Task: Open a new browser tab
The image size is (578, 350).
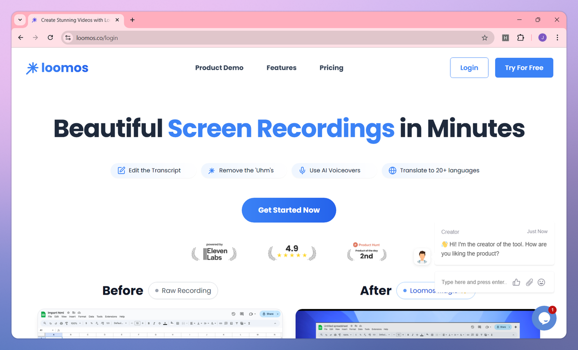Action: (x=132, y=20)
